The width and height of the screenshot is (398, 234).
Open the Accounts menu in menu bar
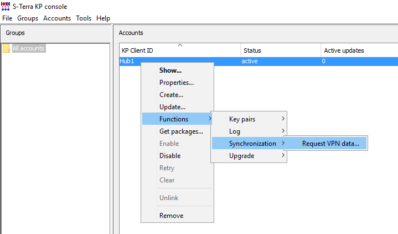click(x=57, y=18)
